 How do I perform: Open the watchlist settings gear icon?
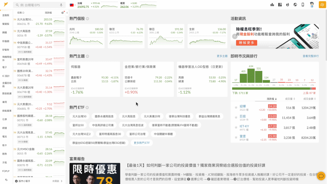62,13
